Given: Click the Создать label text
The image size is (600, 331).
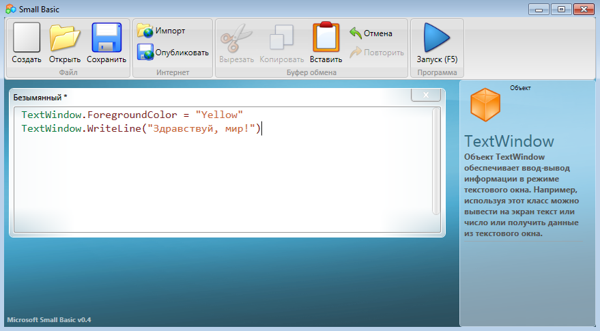Looking at the screenshot, I should pos(27,59).
